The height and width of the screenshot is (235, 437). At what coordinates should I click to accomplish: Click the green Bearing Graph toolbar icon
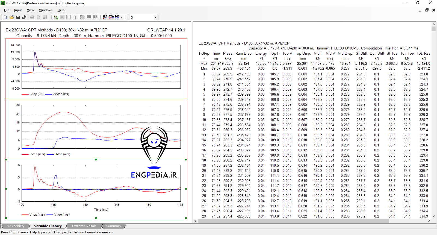[x=56, y=17]
